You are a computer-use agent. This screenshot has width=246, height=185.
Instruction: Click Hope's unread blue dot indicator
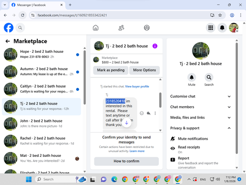[x=78, y=55]
